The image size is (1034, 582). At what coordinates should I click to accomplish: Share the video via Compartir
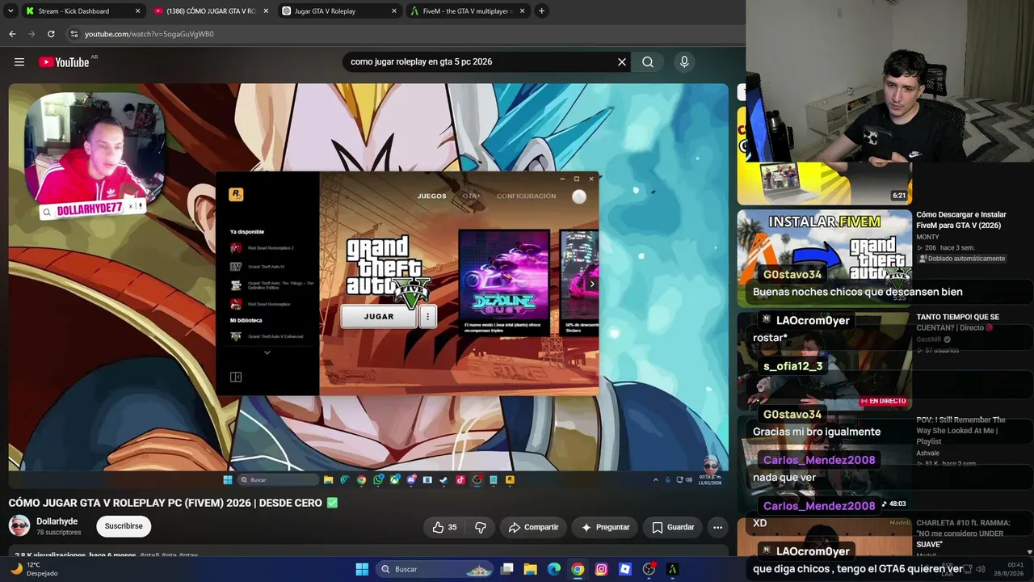point(533,527)
